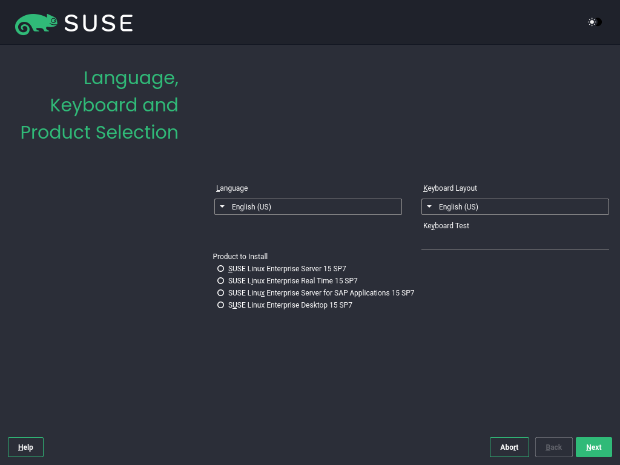Image resolution: width=620 pixels, height=465 pixels.
Task: Click the English (US) language value
Action: point(251,206)
